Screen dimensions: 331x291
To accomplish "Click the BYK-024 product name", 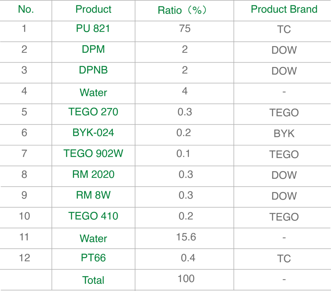I will point(93,132).
